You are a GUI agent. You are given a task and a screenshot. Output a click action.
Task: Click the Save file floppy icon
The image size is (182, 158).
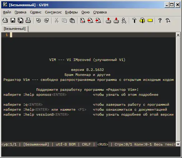point(13,21)
